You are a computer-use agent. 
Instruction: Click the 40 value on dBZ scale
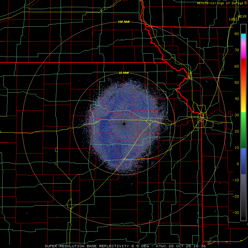click(x=237, y=99)
